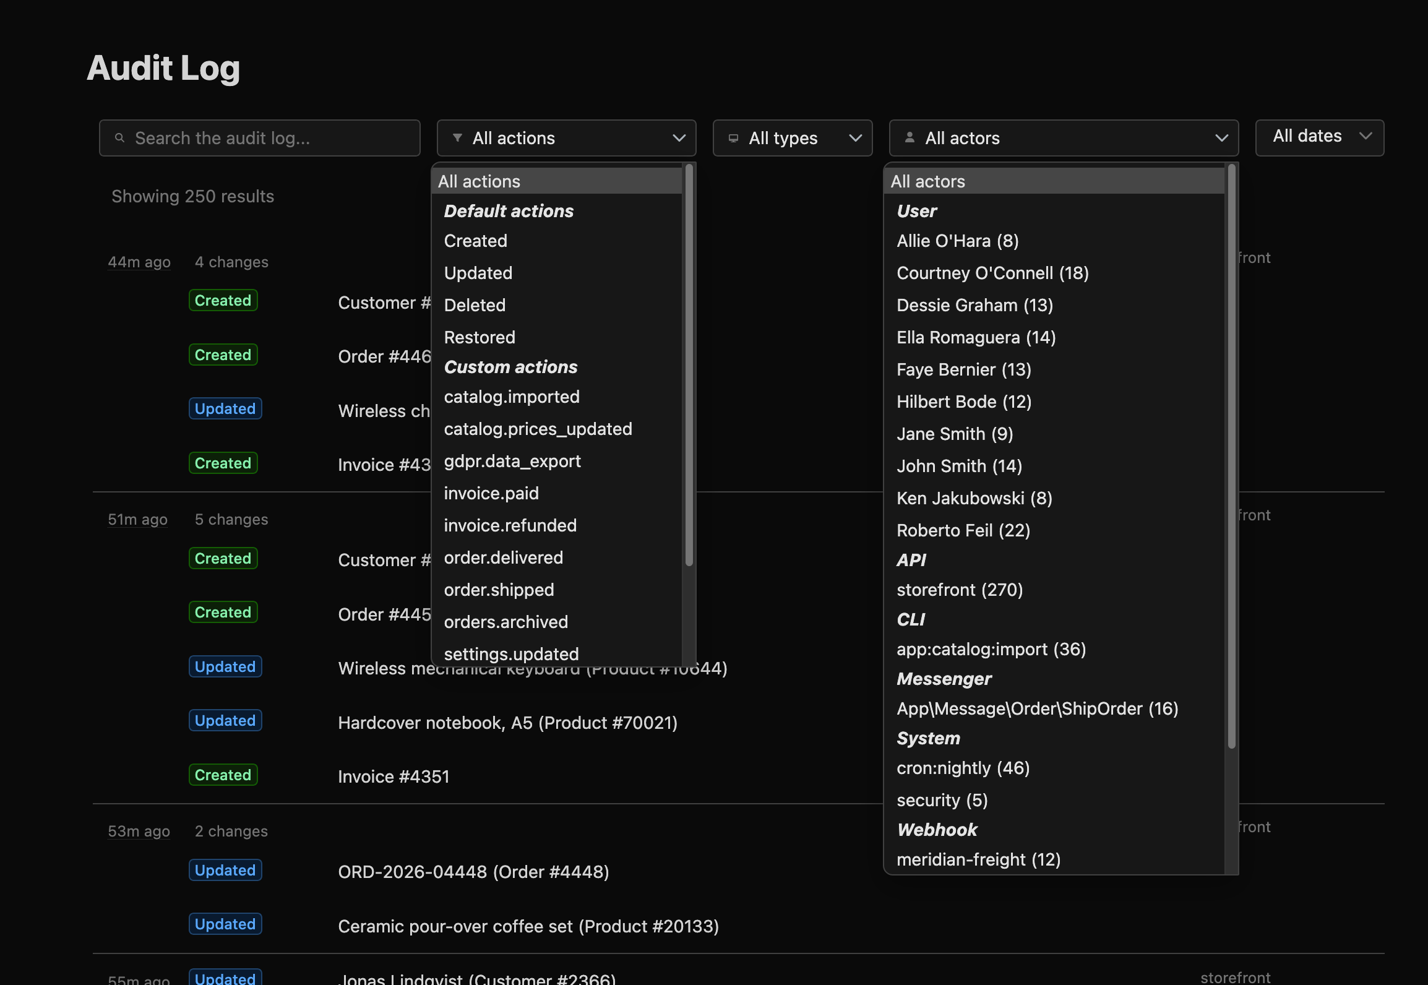Select invoice.paid custom action
The image size is (1428, 985).
tap(557, 493)
